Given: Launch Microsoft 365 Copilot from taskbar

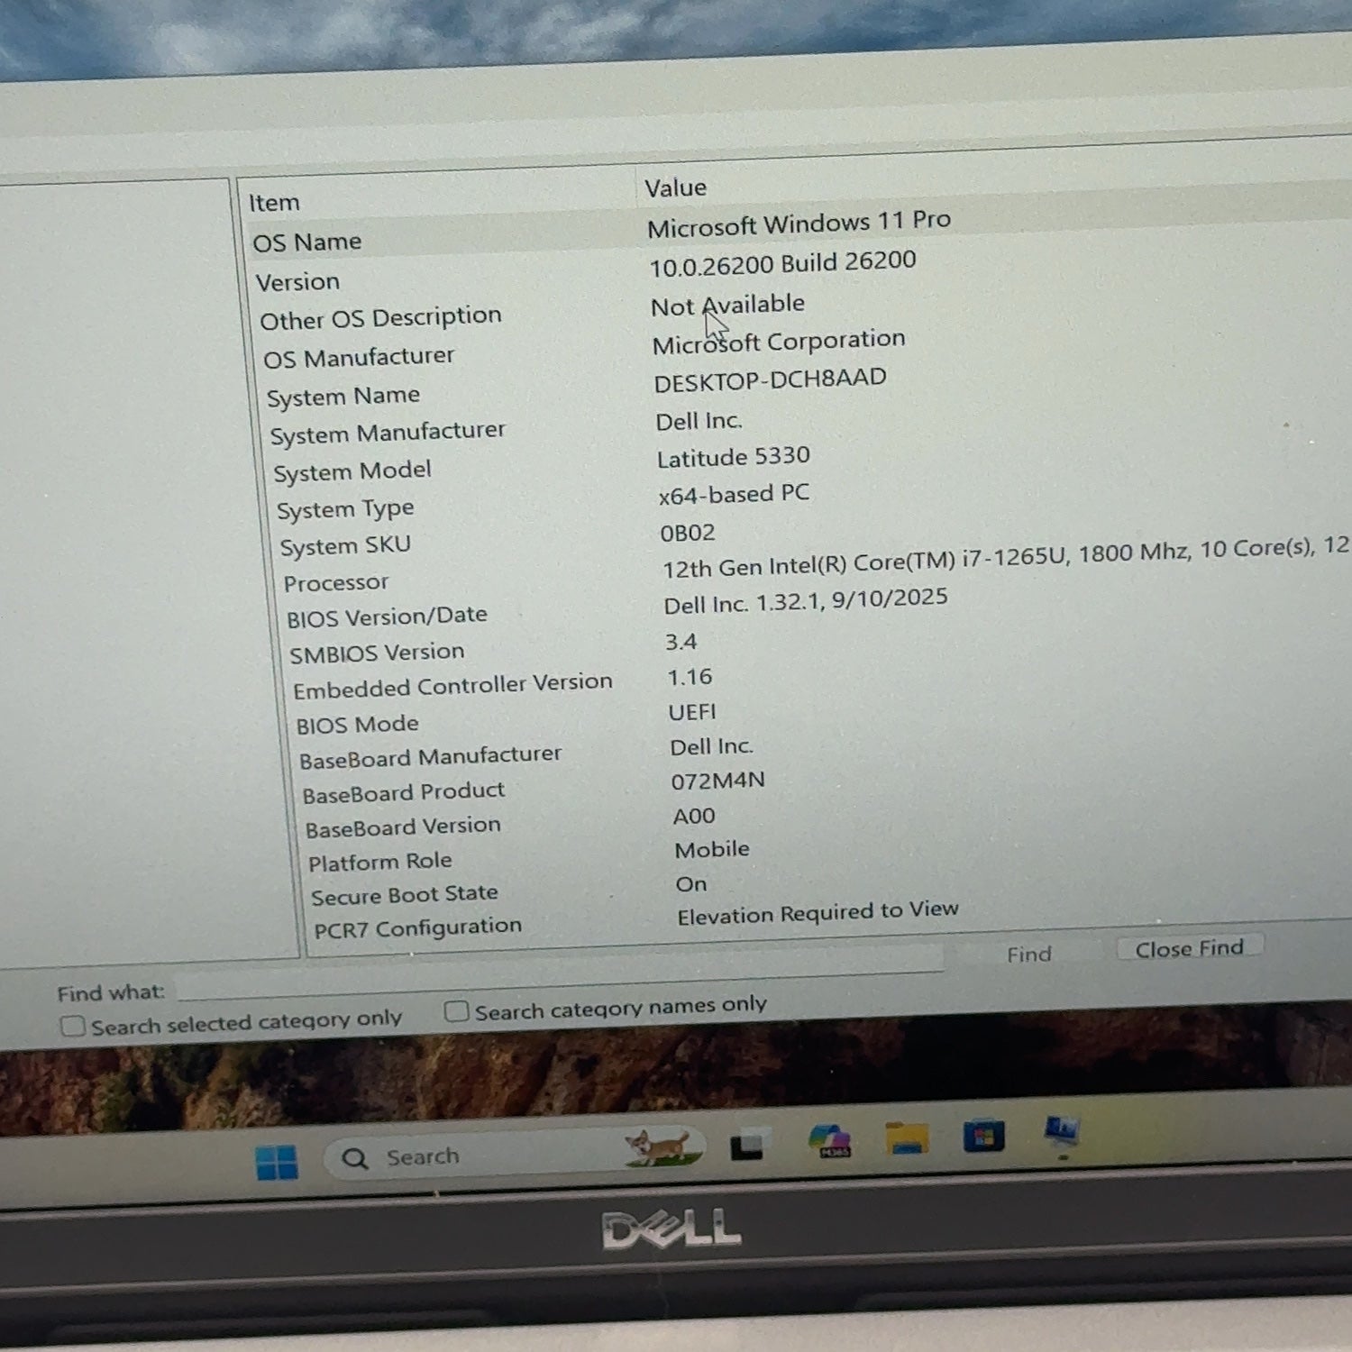Looking at the screenshot, I should point(830,1140).
